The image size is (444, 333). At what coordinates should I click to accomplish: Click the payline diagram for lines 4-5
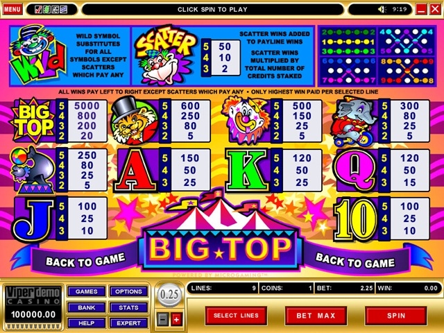406,42
